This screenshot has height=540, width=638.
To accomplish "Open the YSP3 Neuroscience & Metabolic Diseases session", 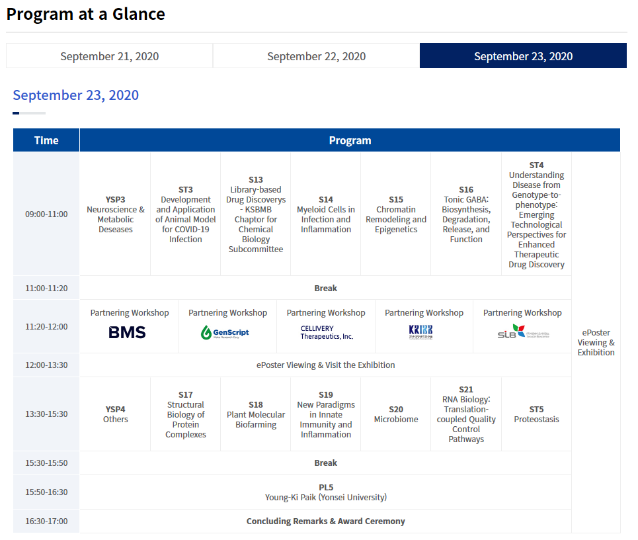I will [x=115, y=214].
